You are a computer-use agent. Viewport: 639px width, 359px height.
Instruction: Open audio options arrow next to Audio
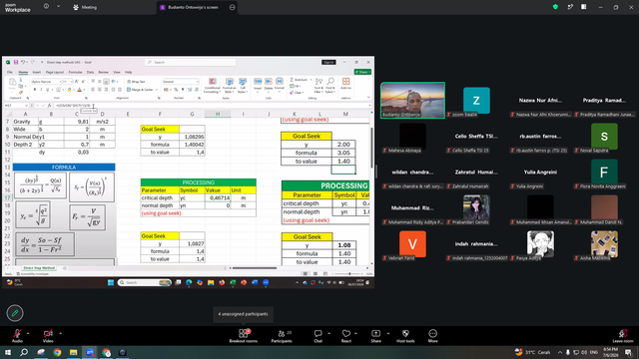point(28,333)
